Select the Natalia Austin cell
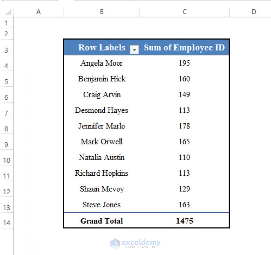This screenshot has height=255, width=271. point(102,157)
